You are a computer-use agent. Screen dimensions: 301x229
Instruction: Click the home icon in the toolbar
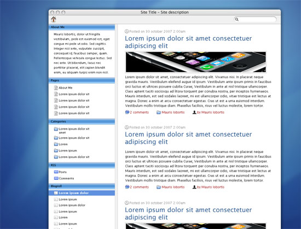coord(54,19)
